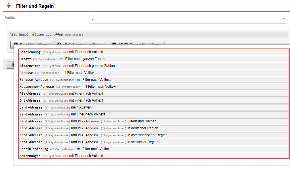Pick Mitarbeiter filter nach ganzen Zahlen

pyautogui.click(x=67, y=66)
